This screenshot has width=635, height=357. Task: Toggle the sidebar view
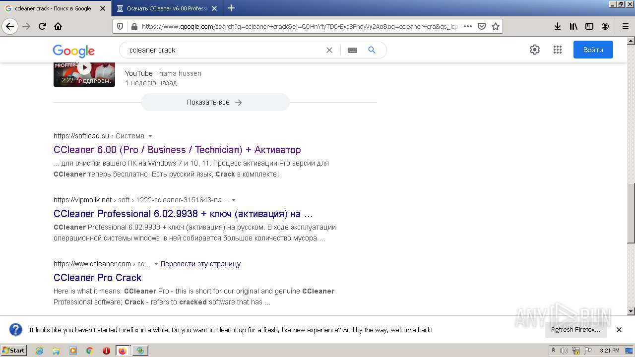coord(589,26)
